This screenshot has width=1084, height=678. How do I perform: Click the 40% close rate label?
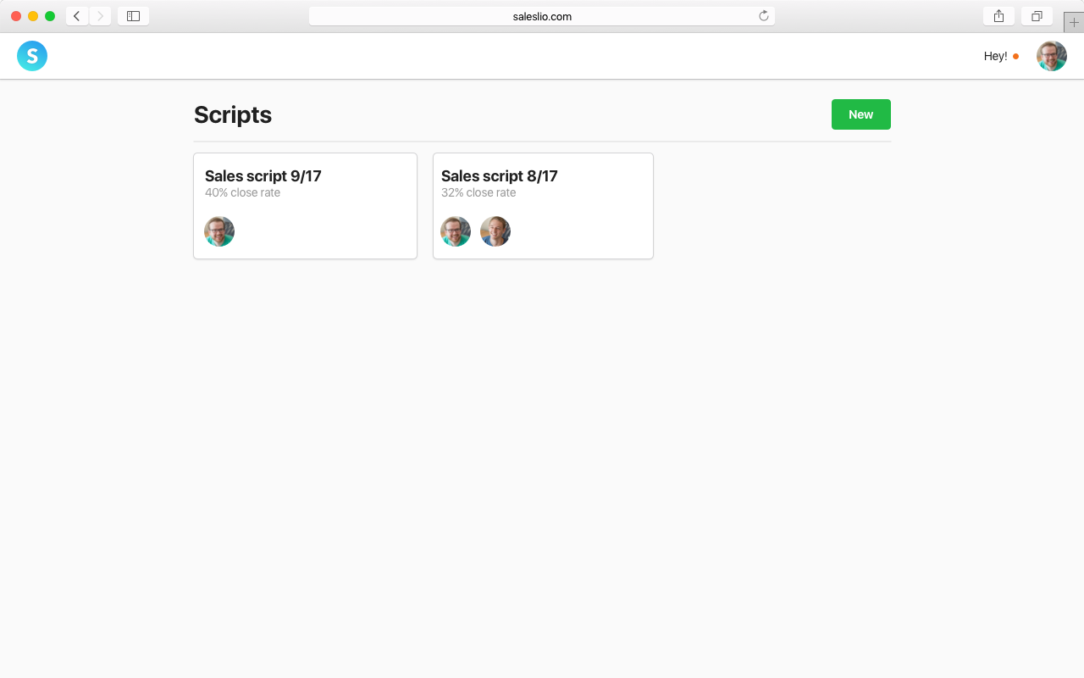pos(242,193)
